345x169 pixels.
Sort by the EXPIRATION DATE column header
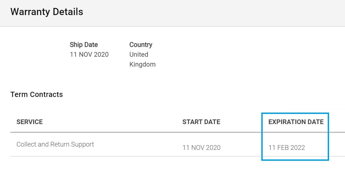[x=296, y=122]
